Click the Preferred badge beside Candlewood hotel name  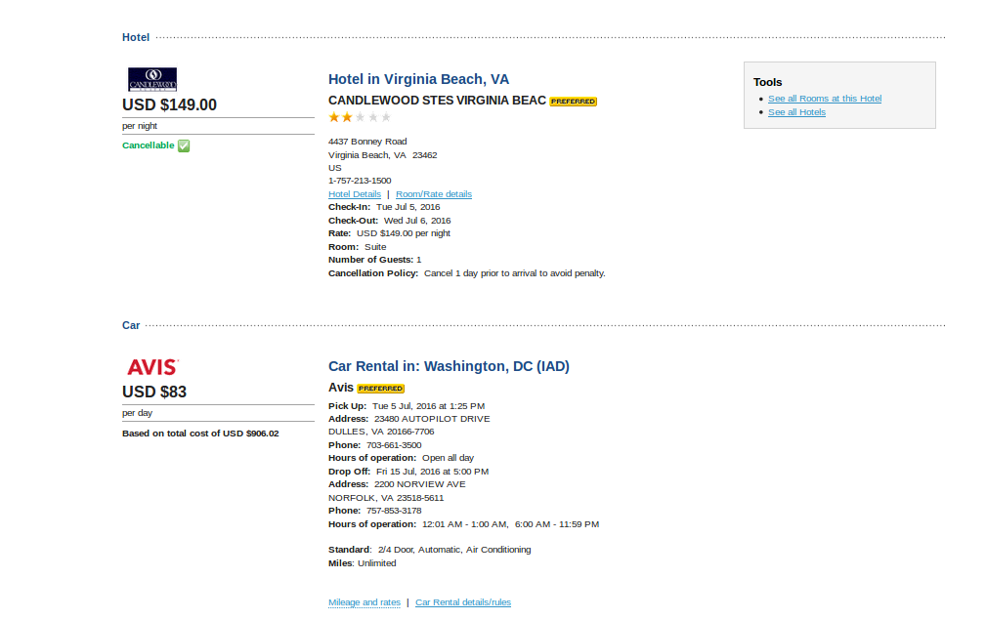click(573, 102)
